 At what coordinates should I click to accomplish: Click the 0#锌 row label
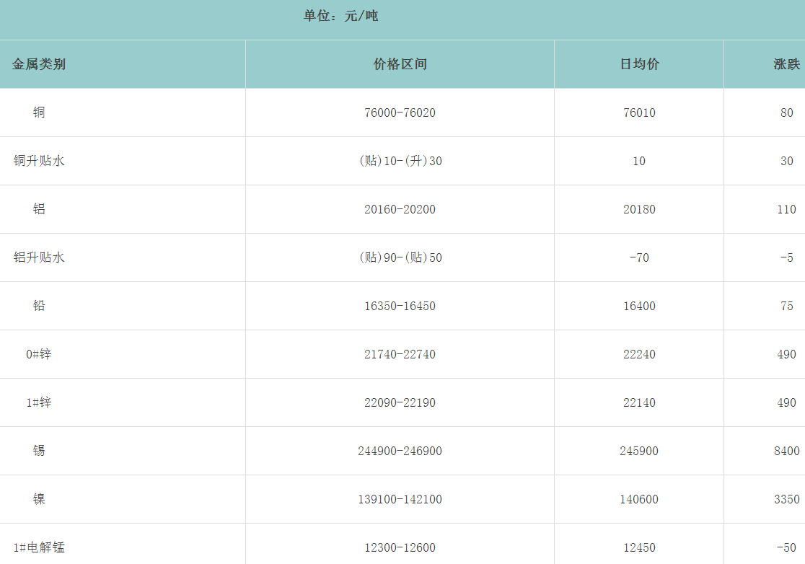pos(39,354)
